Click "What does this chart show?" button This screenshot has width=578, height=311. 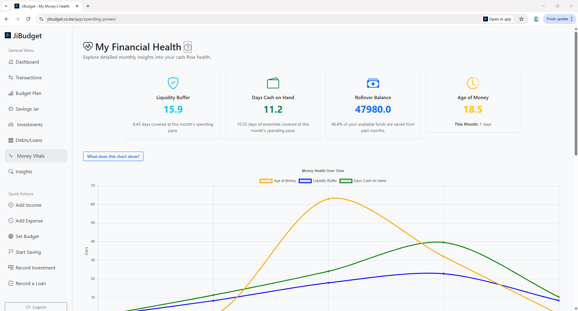click(113, 156)
